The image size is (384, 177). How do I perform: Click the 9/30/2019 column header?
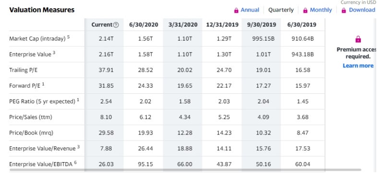(x=262, y=25)
